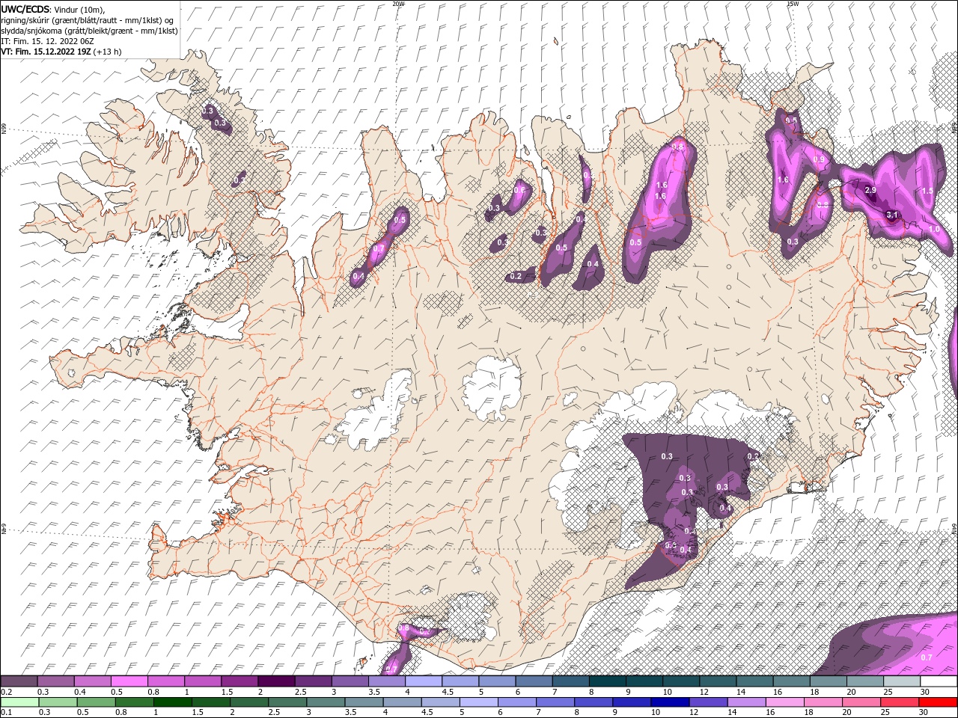958x718 pixels.
Task: Pick the white snow swatch starting at 30
Action: (939, 681)
